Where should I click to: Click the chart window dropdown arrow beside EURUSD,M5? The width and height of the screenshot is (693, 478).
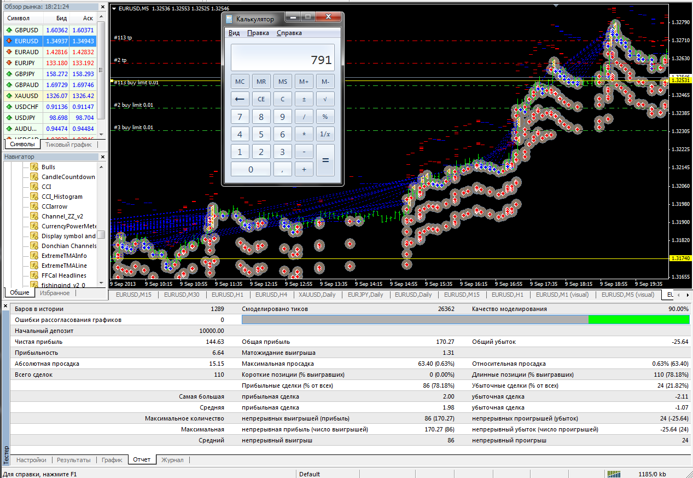[x=114, y=9]
